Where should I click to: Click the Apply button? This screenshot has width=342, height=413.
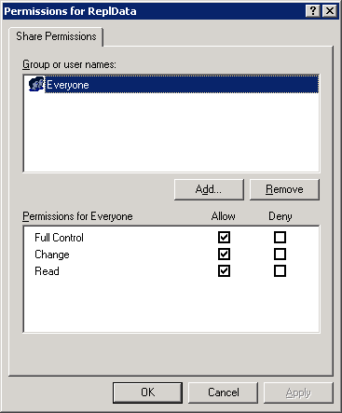[x=298, y=392]
